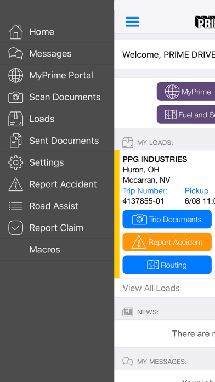Click the chat icon beside MY MESSAGES

pyautogui.click(x=128, y=362)
